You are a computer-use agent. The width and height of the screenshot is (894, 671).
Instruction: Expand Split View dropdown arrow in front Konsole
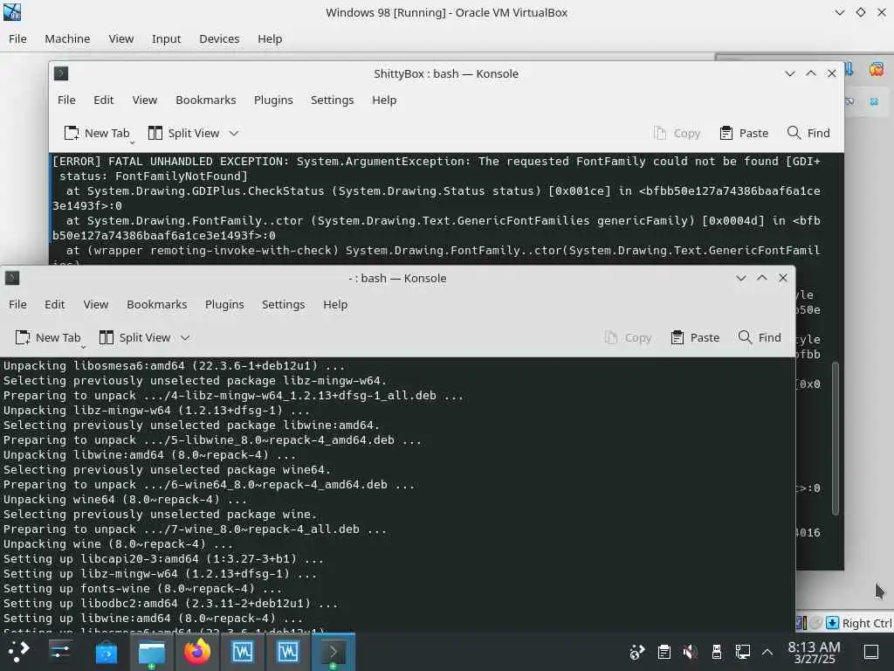pyautogui.click(x=185, y=337)
